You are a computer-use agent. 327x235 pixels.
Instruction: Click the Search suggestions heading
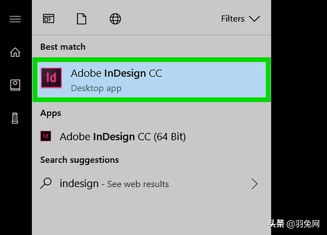click(79, 160)
